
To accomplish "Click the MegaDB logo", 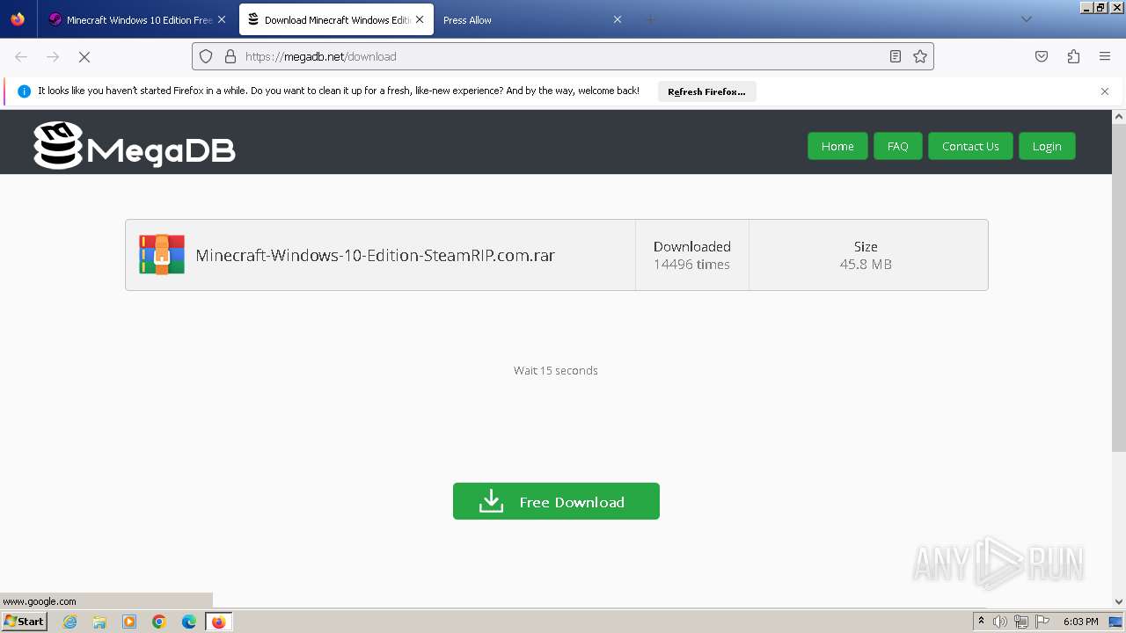I will click(x=135, y=145).
